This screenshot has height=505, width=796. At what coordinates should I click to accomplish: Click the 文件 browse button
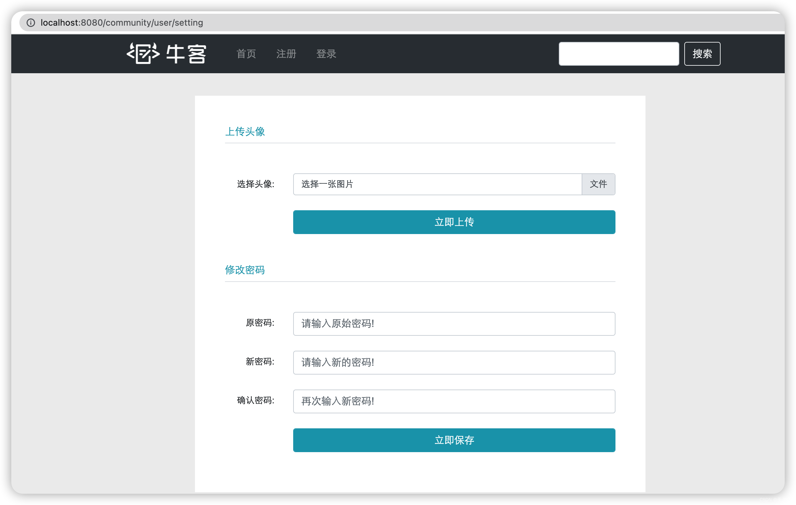(598, 184)
